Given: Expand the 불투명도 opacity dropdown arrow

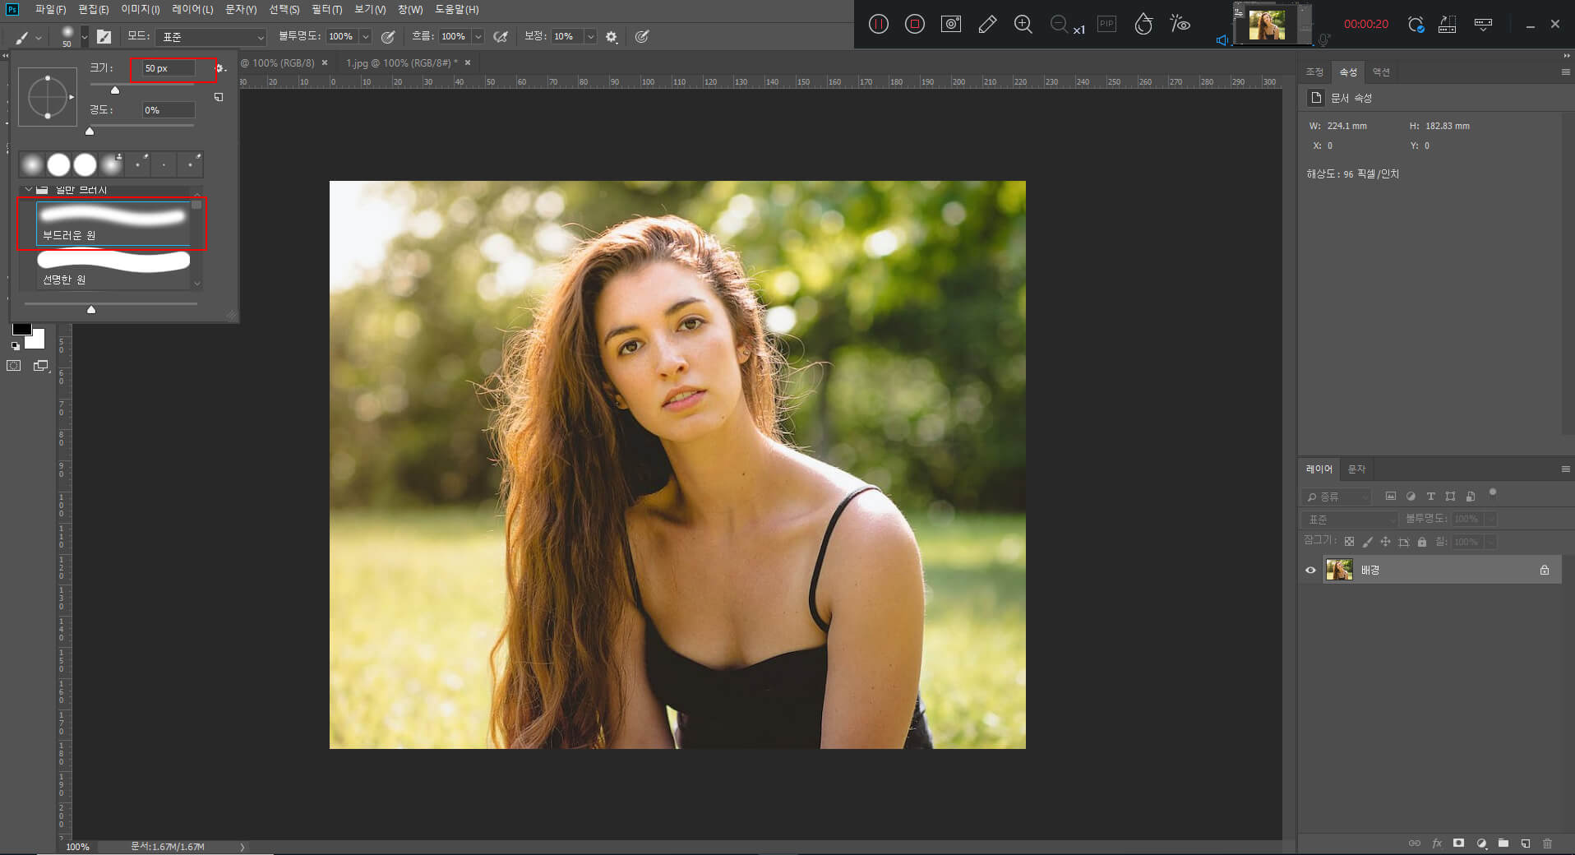Looking at the screenshot, I should [x=366, y=36].
